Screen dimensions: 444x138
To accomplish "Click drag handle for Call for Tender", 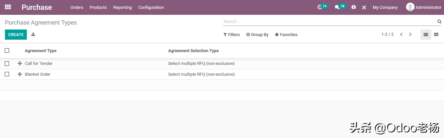I will (x=20, y=64).
